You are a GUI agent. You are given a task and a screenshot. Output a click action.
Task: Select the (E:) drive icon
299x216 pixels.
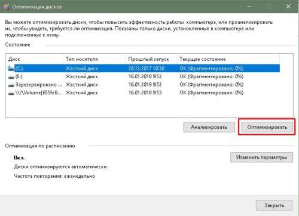click(11, 77)
